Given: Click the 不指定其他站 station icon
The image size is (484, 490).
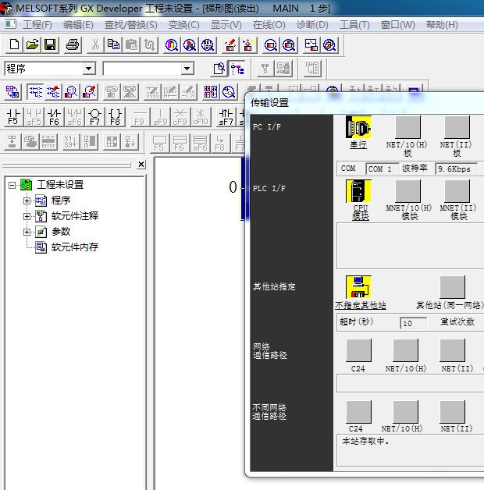Looking at the screenshot, I should coord(358,287).
